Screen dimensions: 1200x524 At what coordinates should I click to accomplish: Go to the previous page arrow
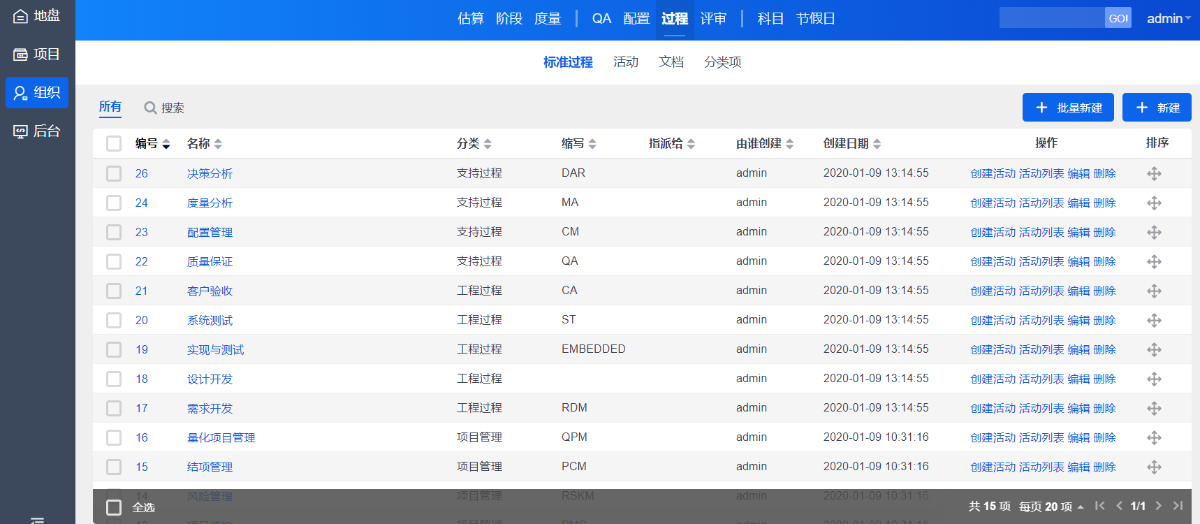[x=1119, y=506]
